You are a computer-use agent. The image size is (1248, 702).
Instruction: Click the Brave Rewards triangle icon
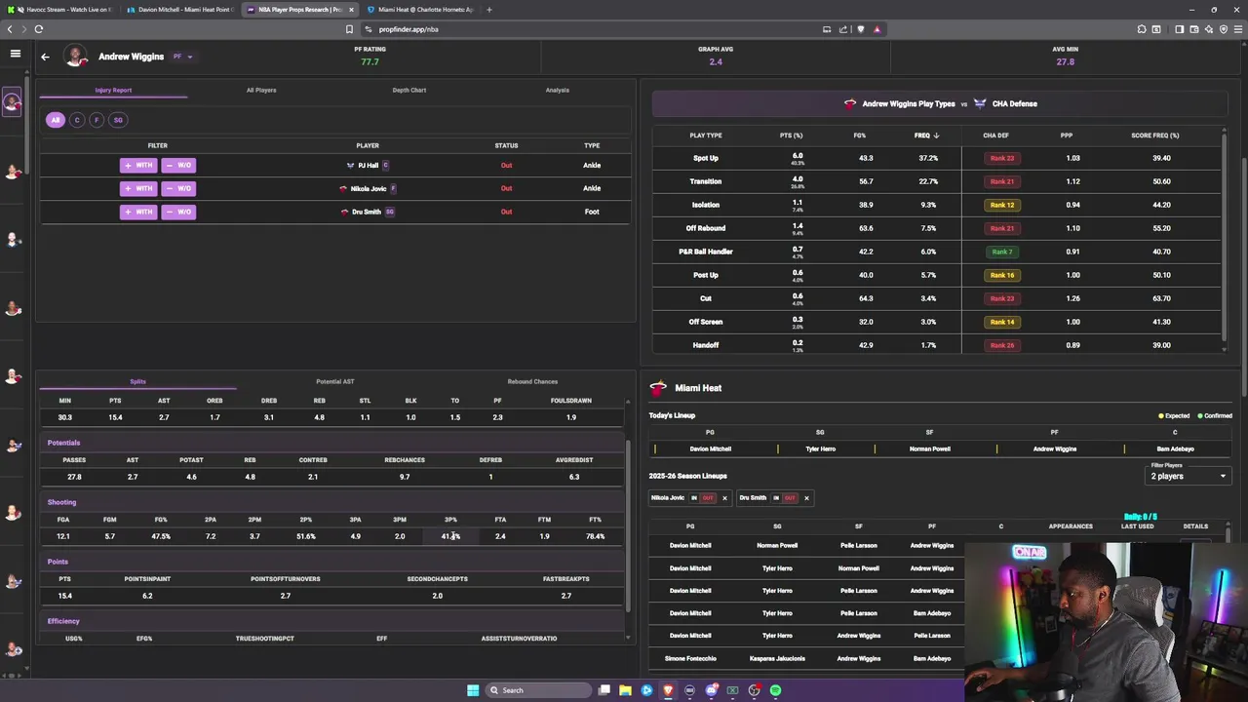pos(877,29)
